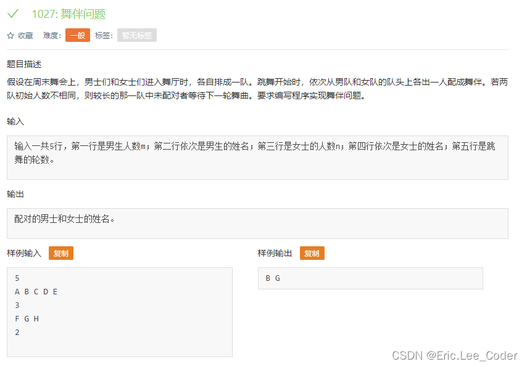Viewport: 527px width, 367px height.
Task: Click the checkmark before problem title 1027
Action: point(12,14)
